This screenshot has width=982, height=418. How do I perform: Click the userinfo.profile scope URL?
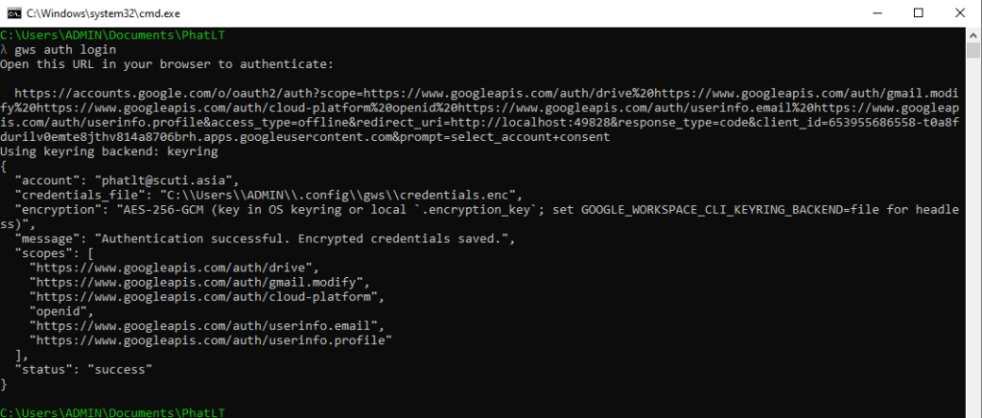211,340
